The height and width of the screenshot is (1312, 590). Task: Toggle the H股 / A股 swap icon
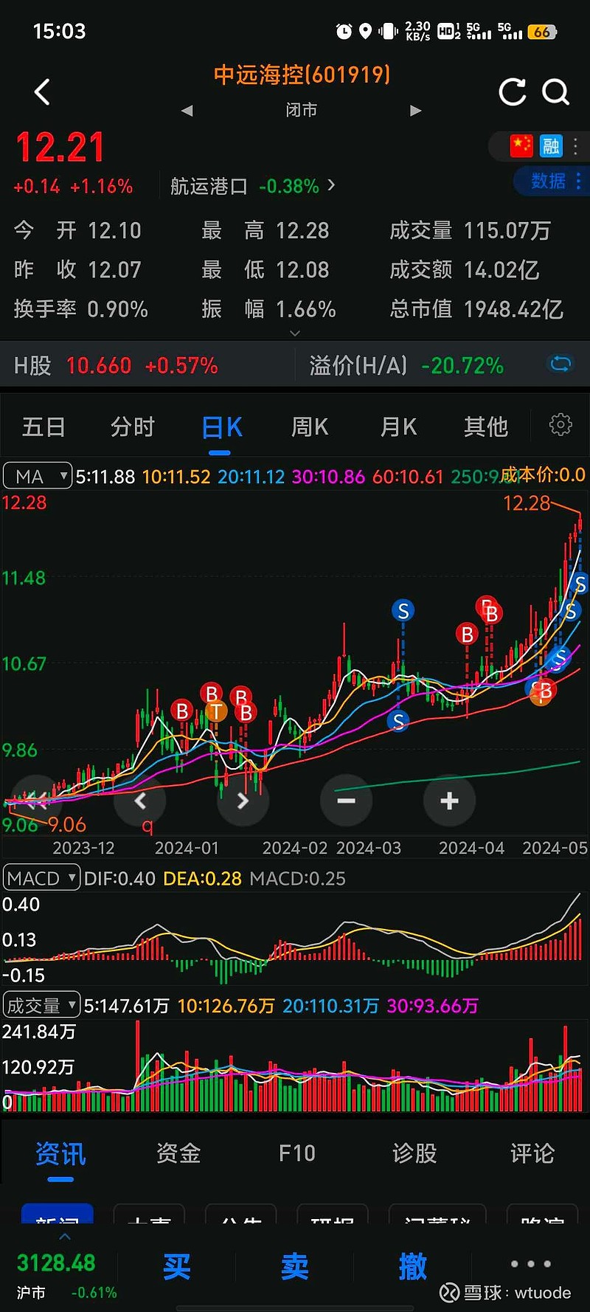tap(560, 364)
